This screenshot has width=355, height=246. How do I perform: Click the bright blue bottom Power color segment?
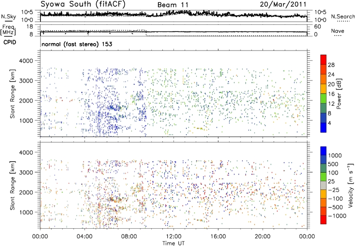coord(323,127)
